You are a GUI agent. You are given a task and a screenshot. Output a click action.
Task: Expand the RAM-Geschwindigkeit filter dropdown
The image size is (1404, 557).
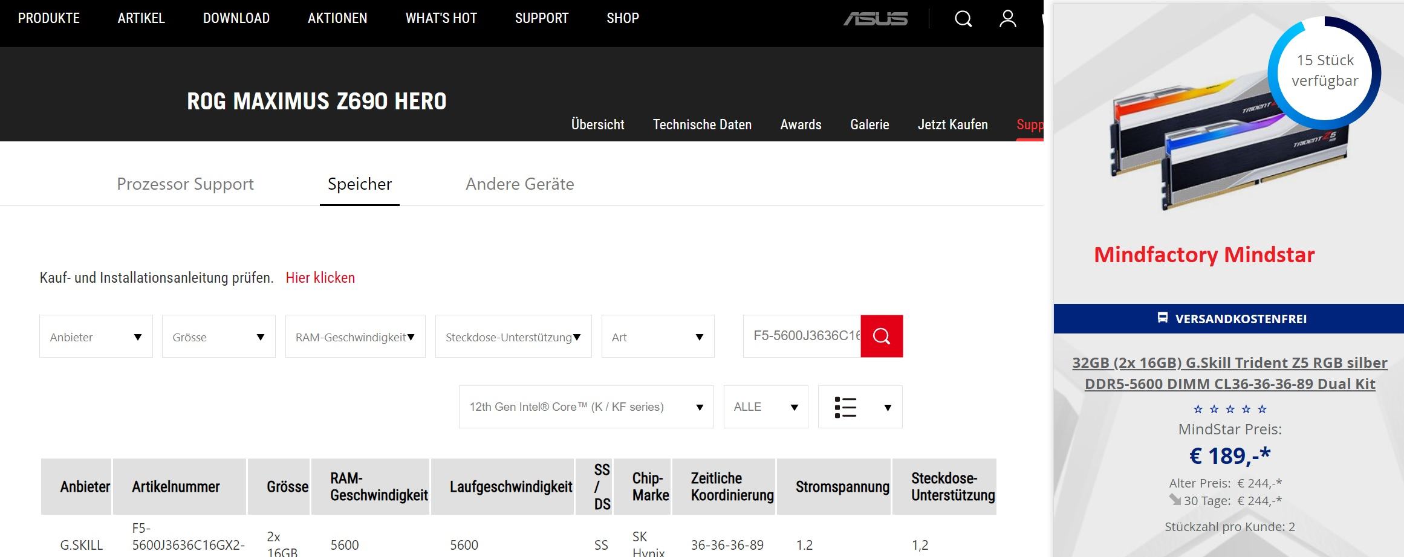tap(356, 336)
